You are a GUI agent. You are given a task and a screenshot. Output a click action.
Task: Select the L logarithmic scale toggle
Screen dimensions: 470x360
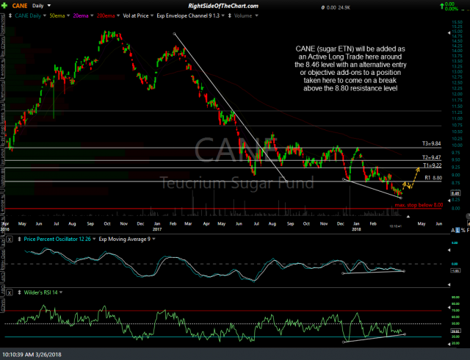[x=458, y=230]
